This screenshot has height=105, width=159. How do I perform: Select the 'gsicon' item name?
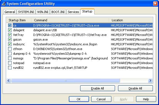click(17, 40)
